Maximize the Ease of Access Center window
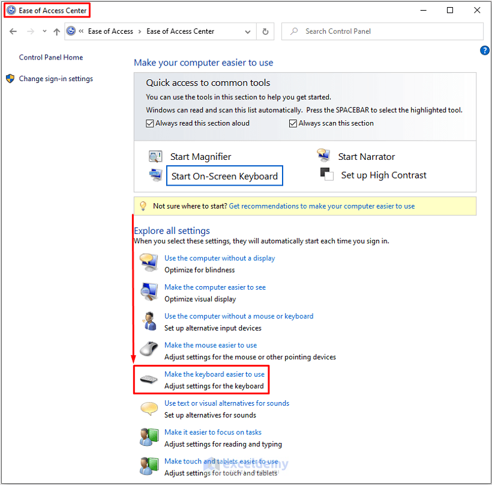Screen dimensions: 492x485 pos(450,10)
